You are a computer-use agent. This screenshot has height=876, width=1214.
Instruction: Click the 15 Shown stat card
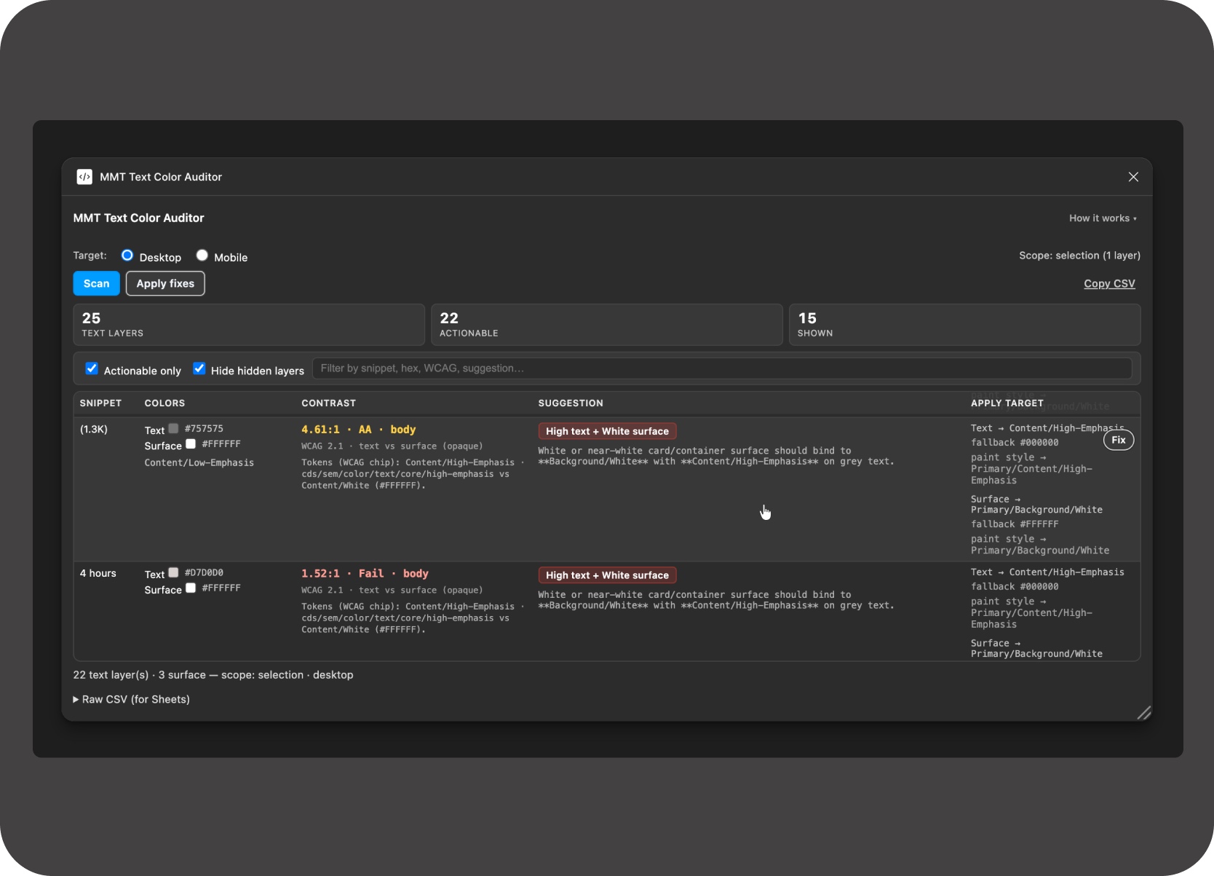pyautogui.click(x=964, y=325)
